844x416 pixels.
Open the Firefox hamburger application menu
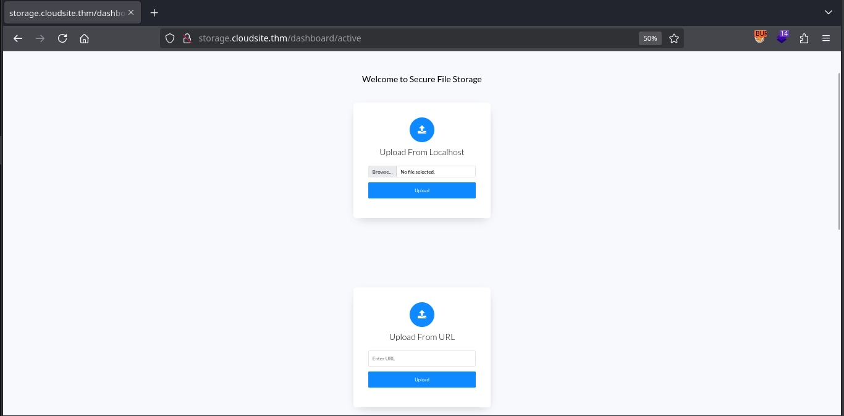[826, 38]
